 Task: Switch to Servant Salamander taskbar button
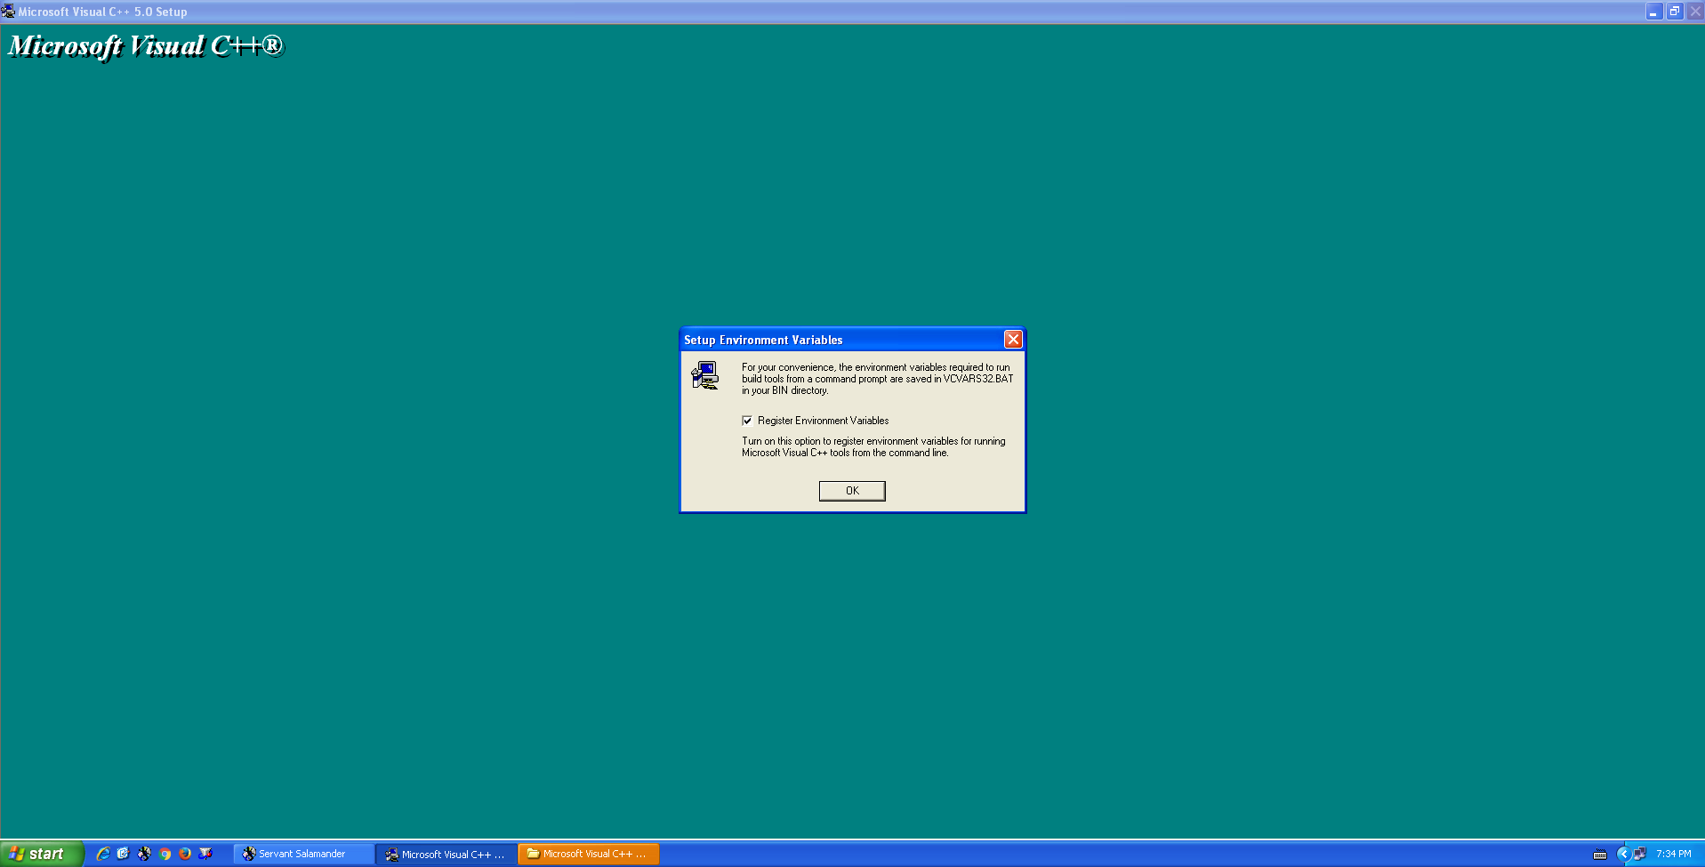[302, 854]
